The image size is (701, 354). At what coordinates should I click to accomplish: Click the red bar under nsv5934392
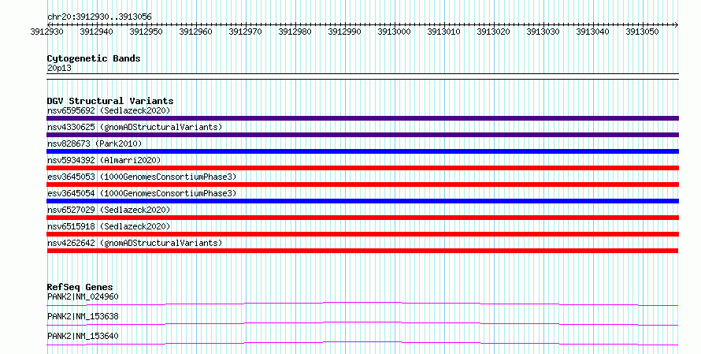(362, 168)
